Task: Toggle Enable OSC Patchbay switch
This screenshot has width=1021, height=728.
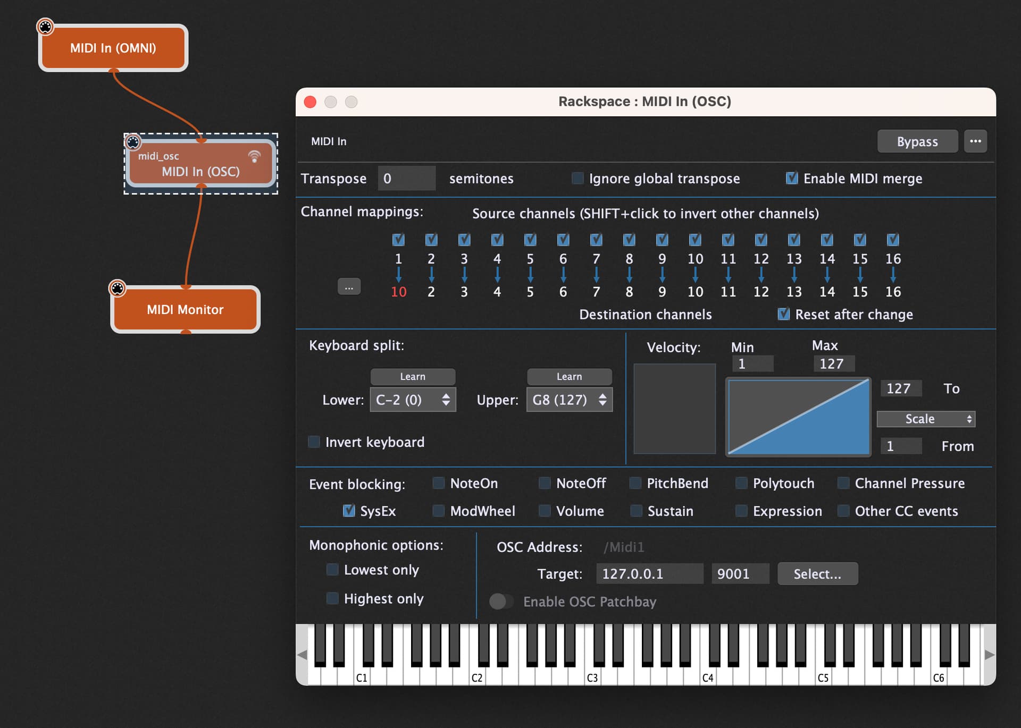Action: (x=501, y=601)
